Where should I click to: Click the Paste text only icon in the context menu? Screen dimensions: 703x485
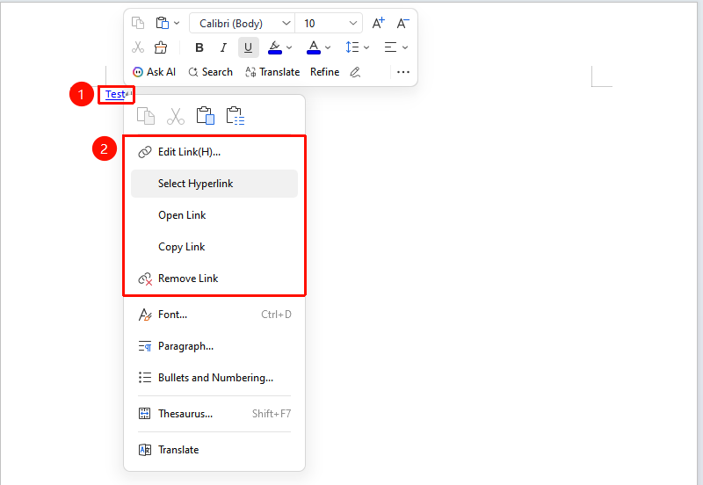[236, 116]
